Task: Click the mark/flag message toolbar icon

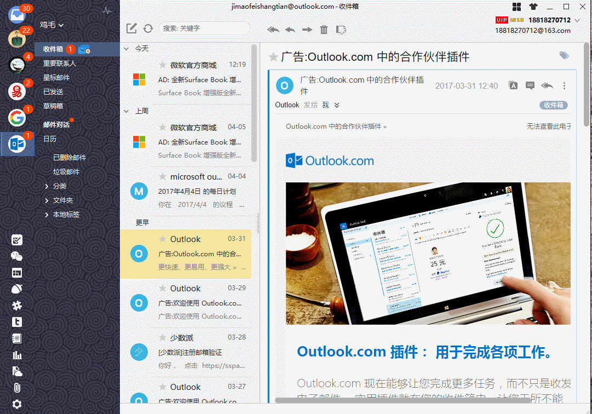Action: tap(341, 30)
